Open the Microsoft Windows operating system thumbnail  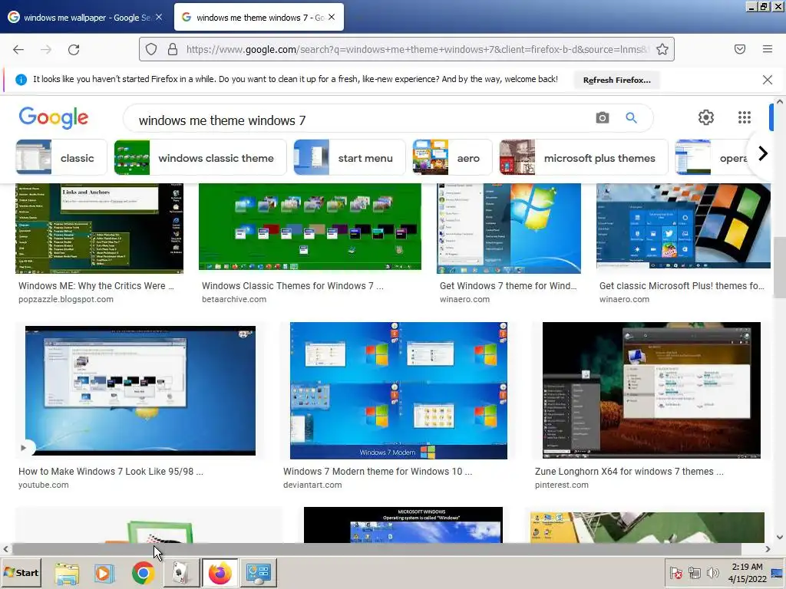coord(403,525)
